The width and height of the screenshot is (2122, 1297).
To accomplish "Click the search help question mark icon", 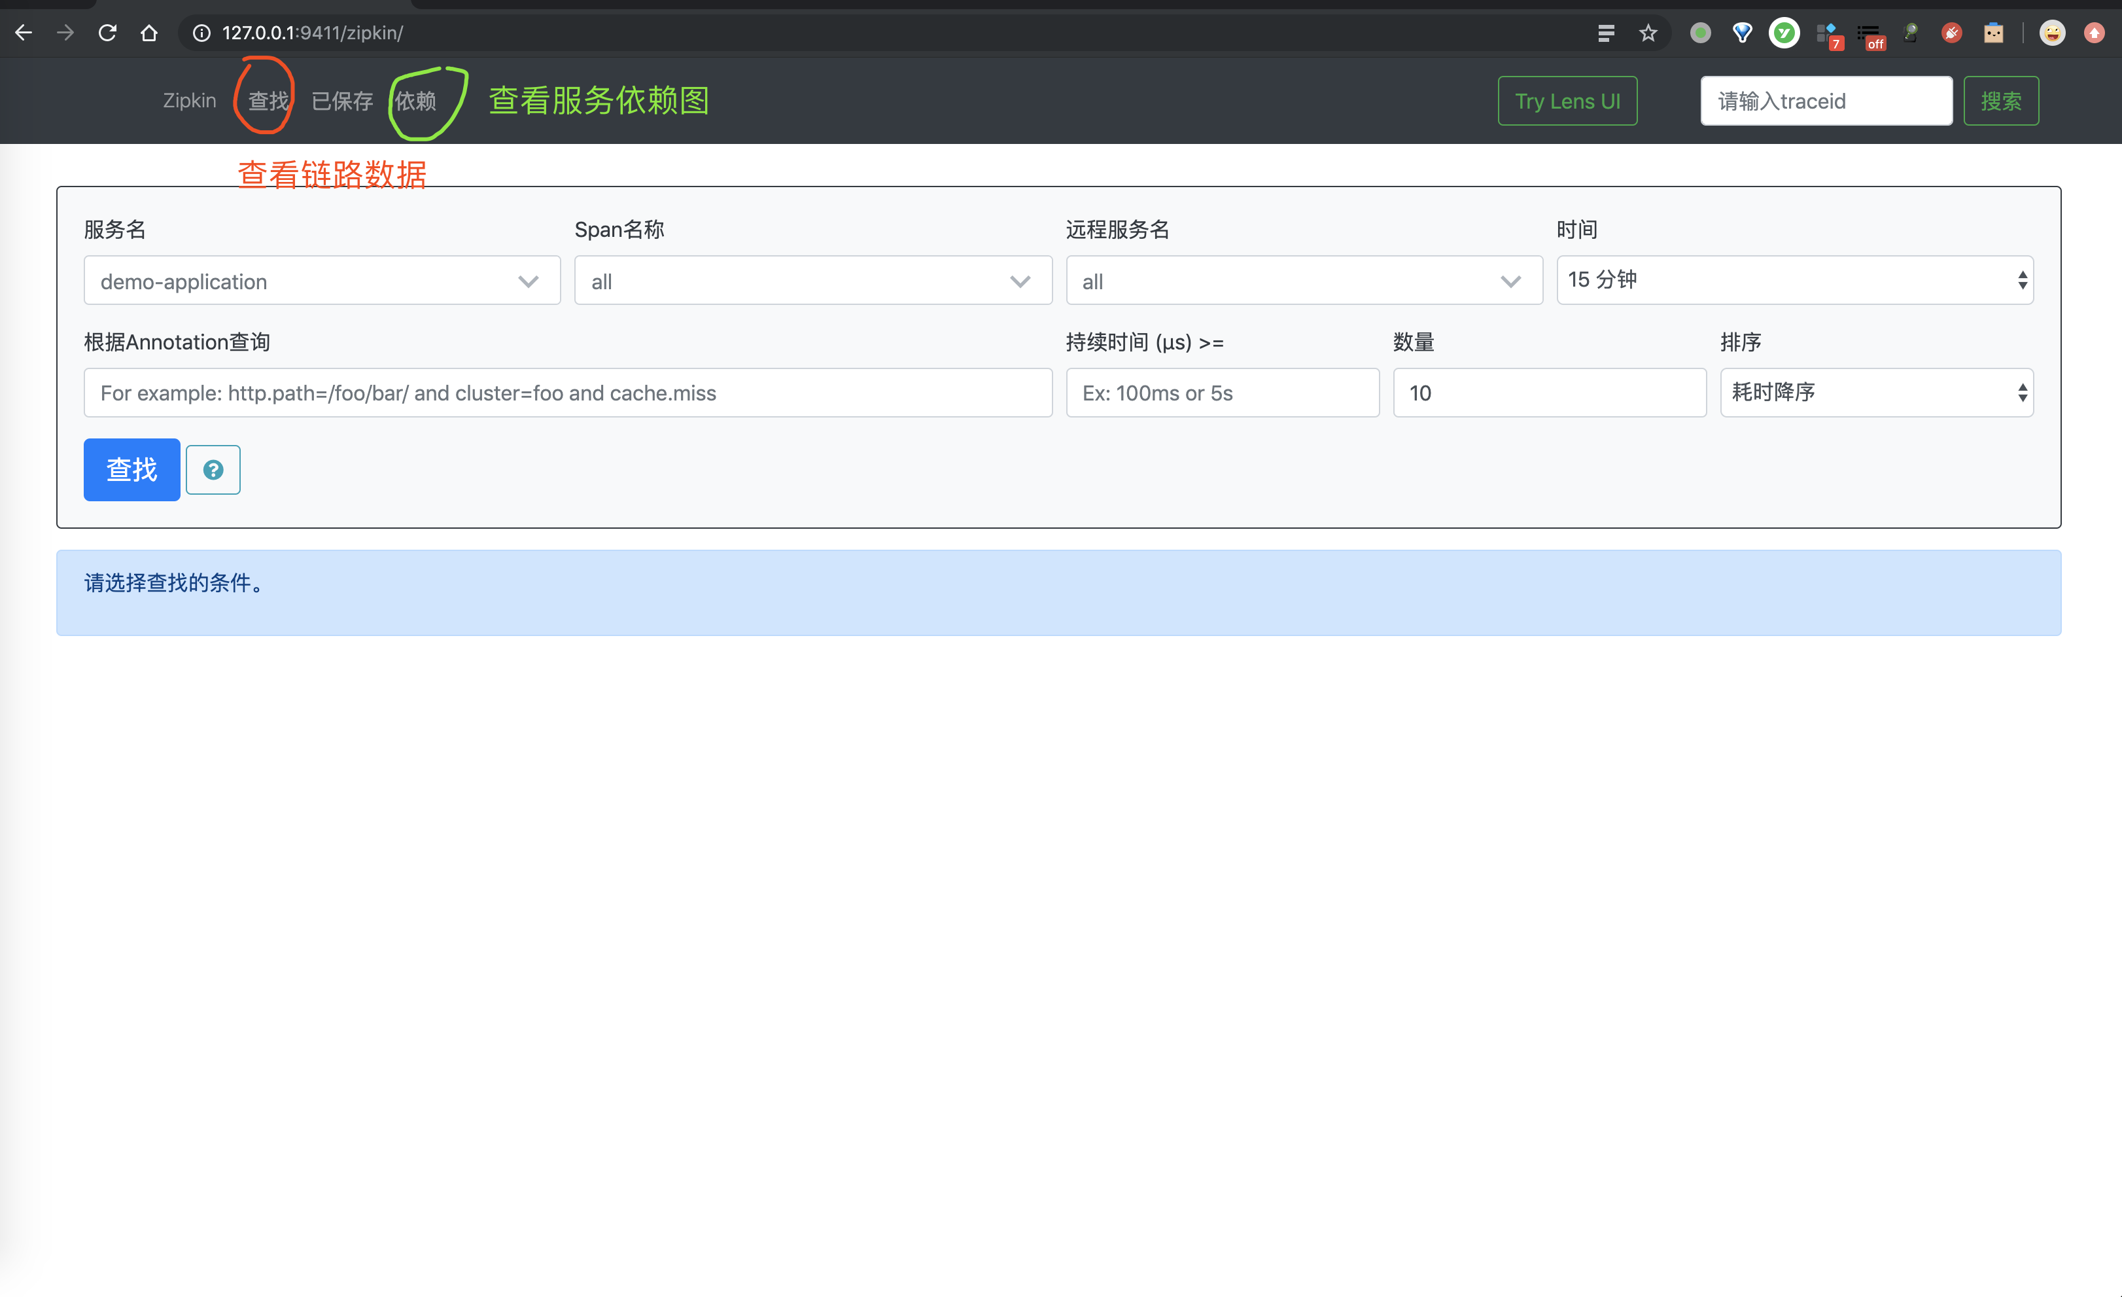I will [212, 467].
